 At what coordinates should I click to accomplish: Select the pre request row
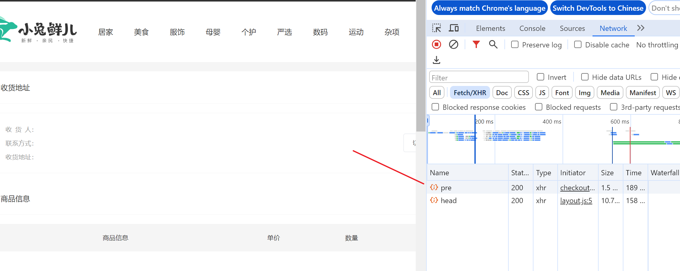coord(553,187)
